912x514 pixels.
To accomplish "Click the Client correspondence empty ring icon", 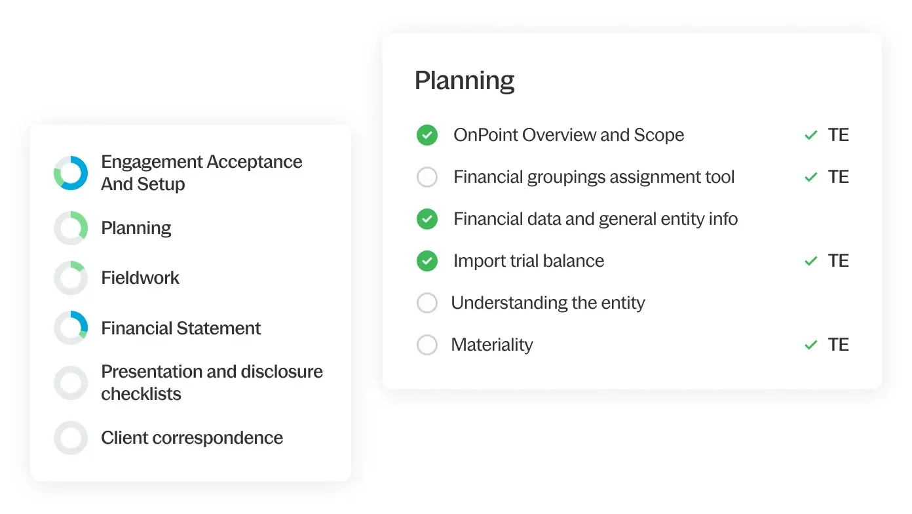I will point(71,438).
